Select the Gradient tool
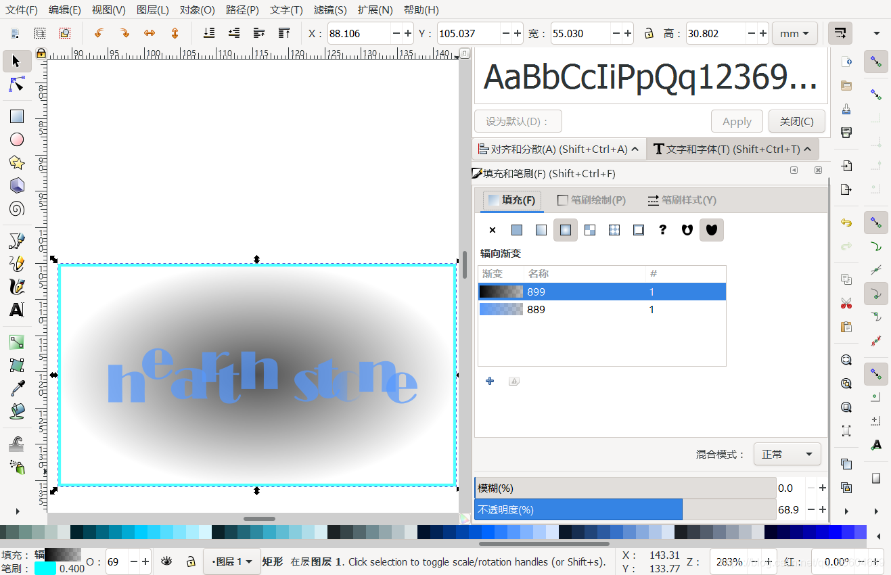891x575 pixels. pyautogui.click(x=17, y=342)
